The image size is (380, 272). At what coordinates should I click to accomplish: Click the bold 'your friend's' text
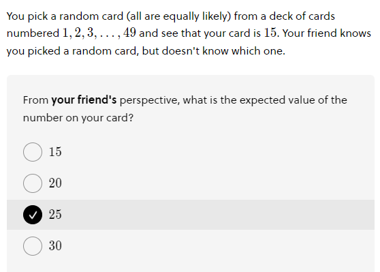(84, 100)
